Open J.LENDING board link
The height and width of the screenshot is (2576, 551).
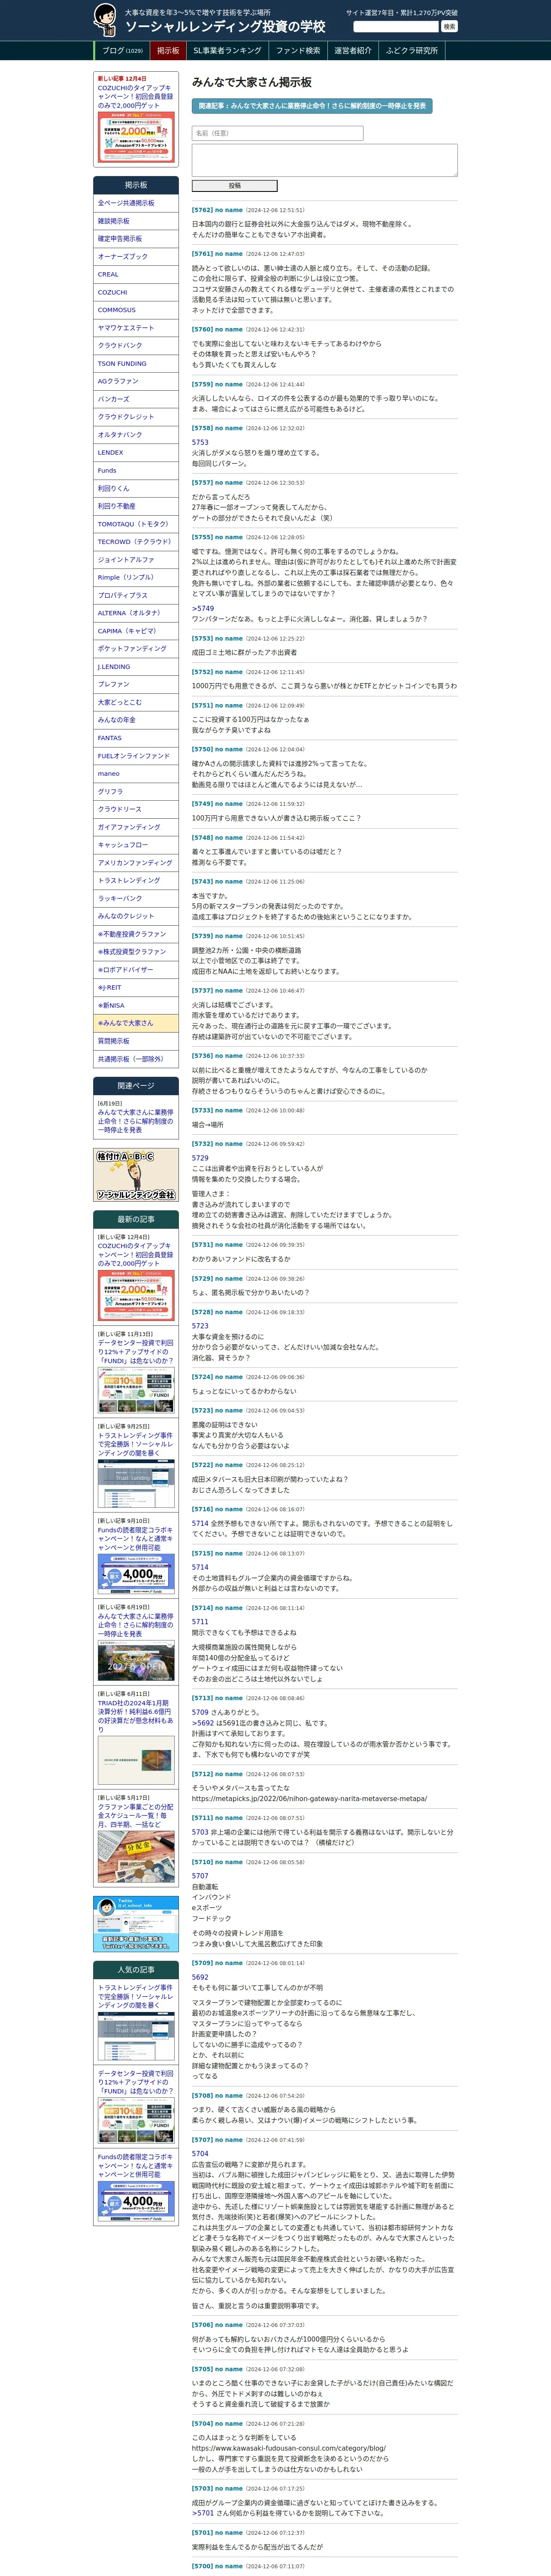click(136, 667)
